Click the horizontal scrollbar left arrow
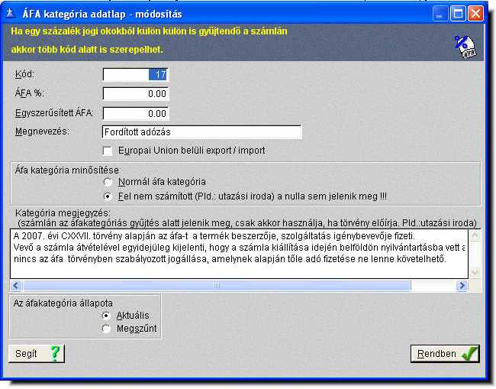 point(16,286)
